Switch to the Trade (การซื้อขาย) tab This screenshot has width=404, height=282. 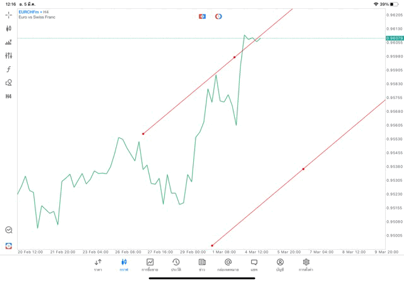(150, 264)
